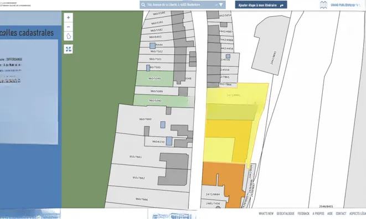Select green parcel 960/5090
366x219 pixels.
tap(155, 101)
